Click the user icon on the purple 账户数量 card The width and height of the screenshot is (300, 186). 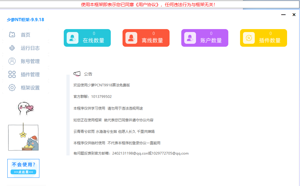pos(190,38)
